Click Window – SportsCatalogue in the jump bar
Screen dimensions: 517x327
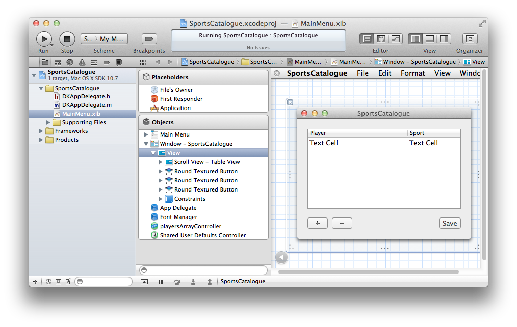[415, 62]
